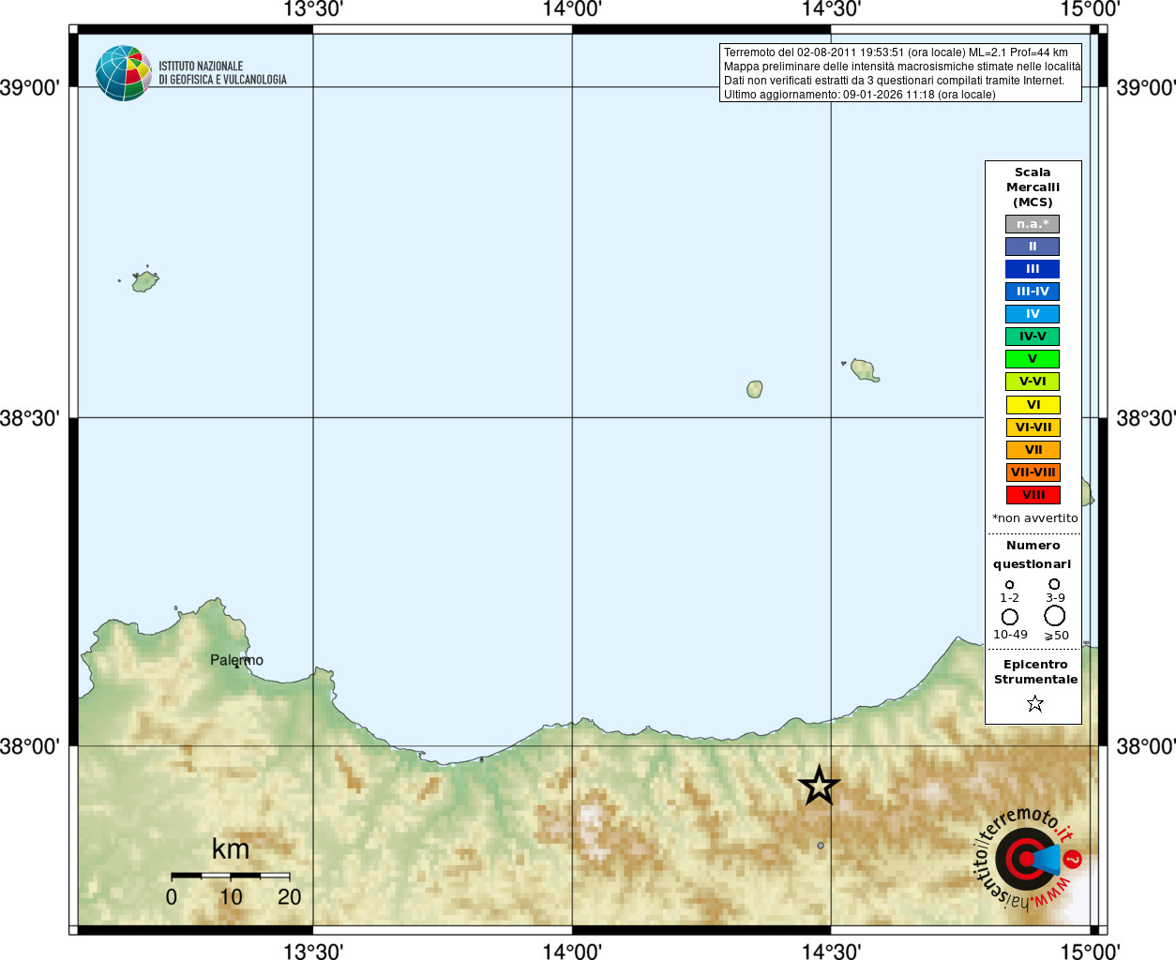
Task: Click the Filicudi island east of 14°30'
Action: [865, 369]
